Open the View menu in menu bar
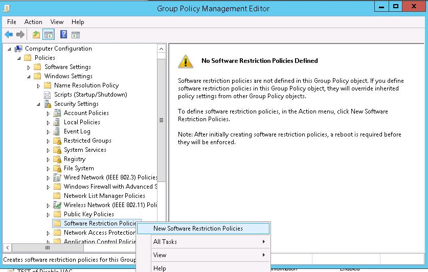Image resolution: width=428 pixels, height=272 pixels. click(57, 22)
